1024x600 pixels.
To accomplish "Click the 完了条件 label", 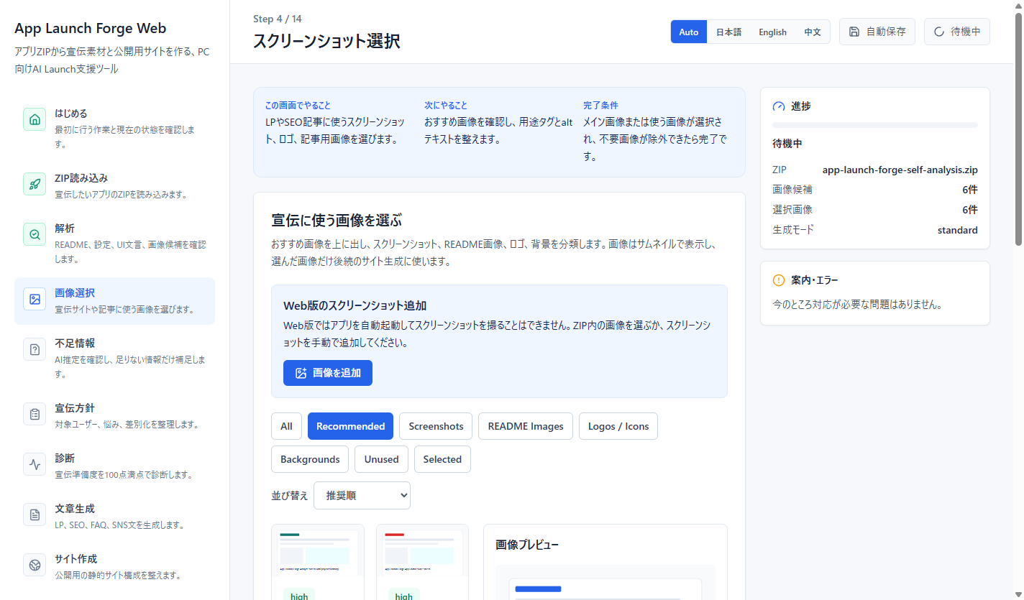I will click(x=600, y=105).
